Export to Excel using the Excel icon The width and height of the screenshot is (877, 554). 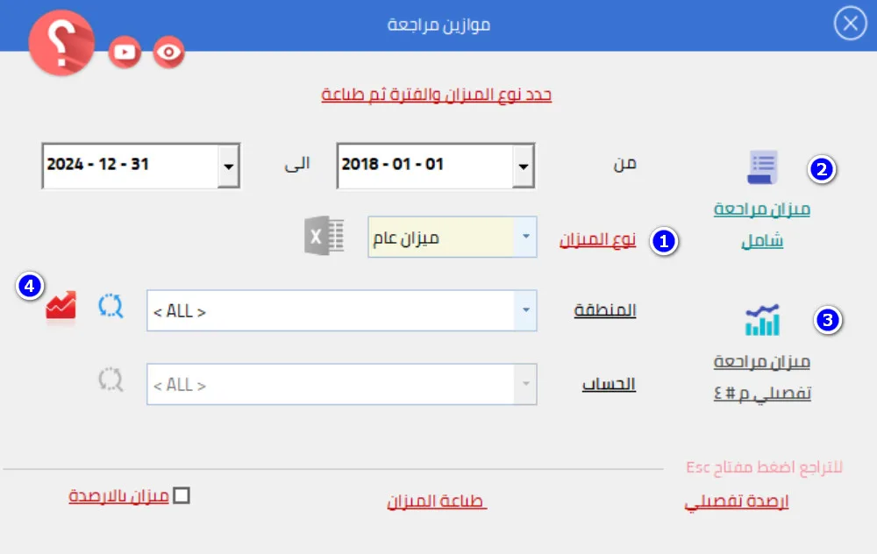(x=323, y=237)
